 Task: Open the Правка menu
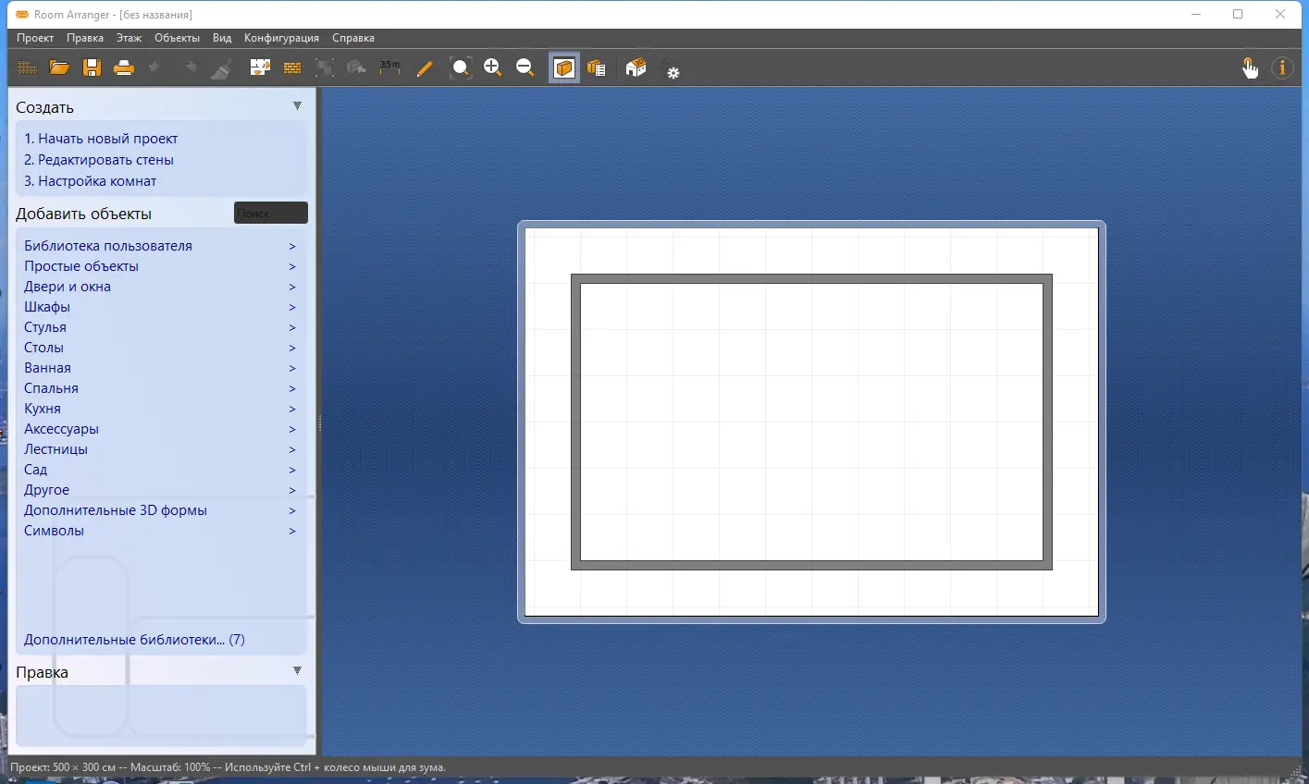tap(85, 38)
